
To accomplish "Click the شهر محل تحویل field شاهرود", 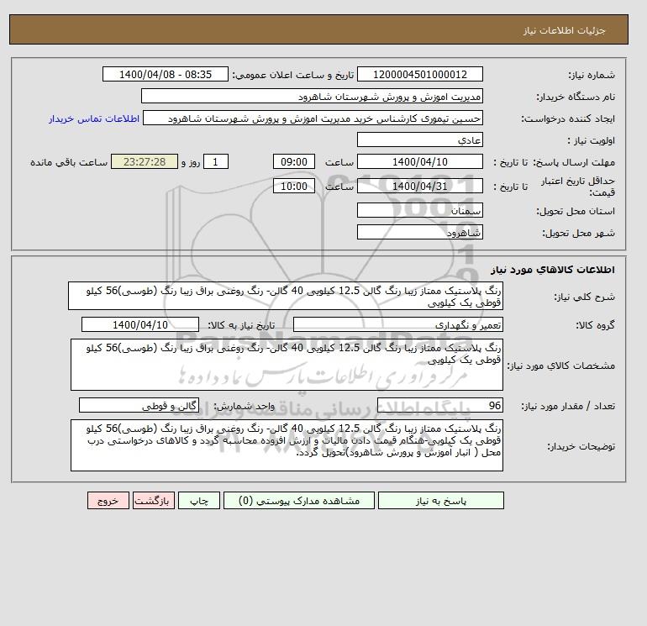I will 419,232.
